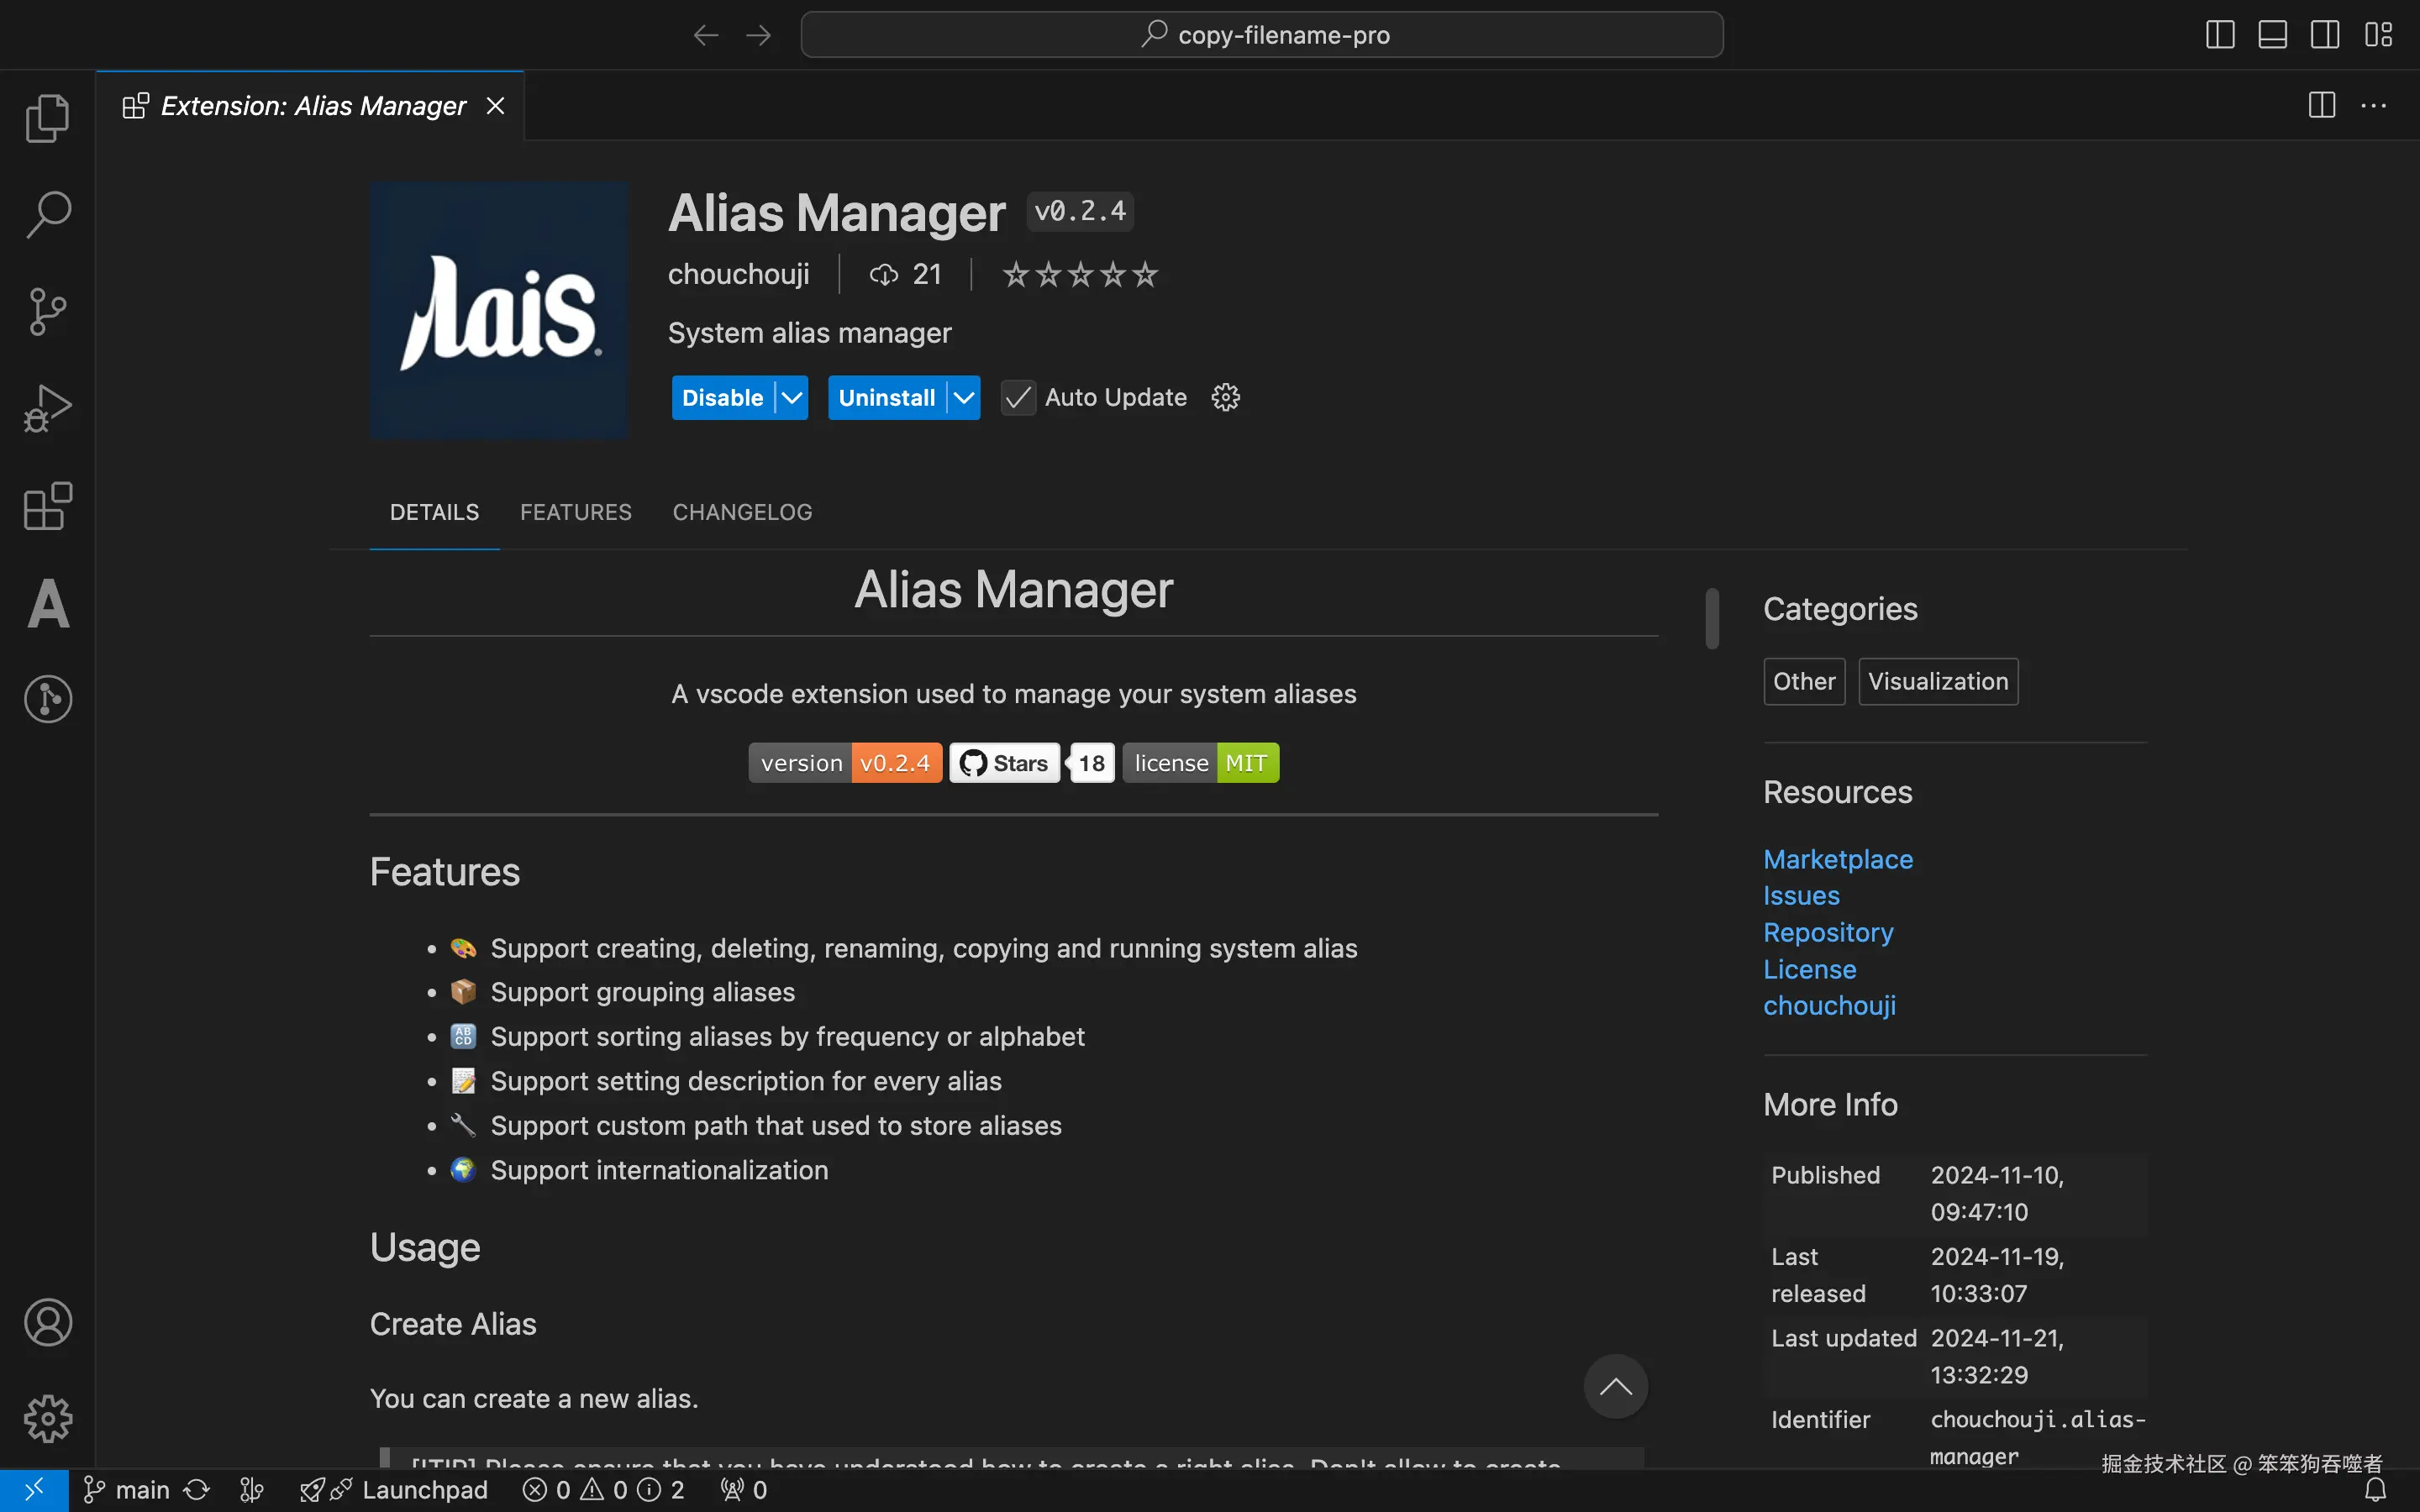The image size is (2420, 1512).
Task: Open the Search view icon
Action: click(x=47, y=214)
